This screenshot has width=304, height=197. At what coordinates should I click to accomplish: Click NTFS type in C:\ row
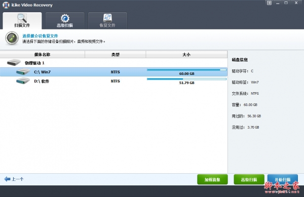[116, 72]
